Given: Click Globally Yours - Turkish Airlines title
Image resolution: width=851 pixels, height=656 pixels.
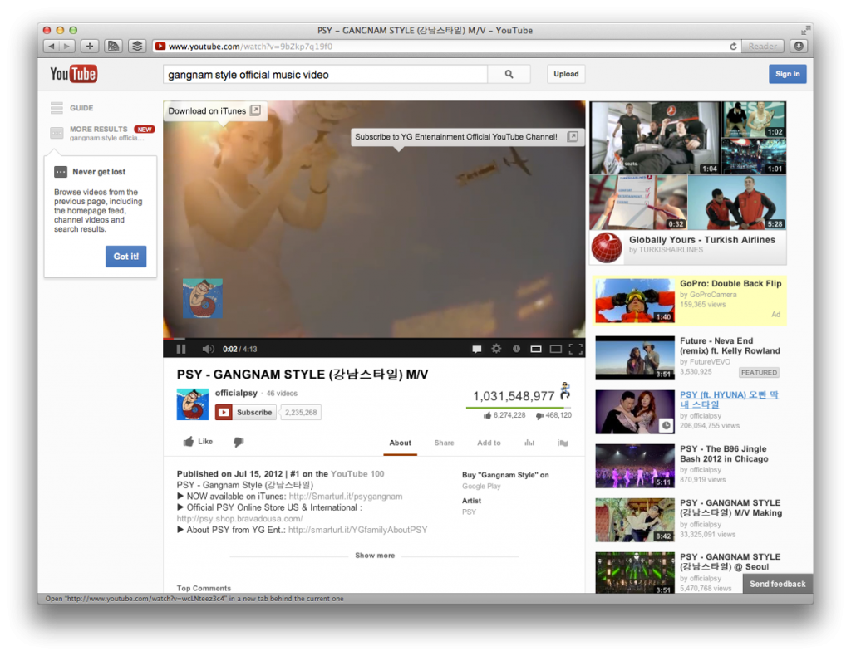Looking at the screenshot, I should pos(701,240).
